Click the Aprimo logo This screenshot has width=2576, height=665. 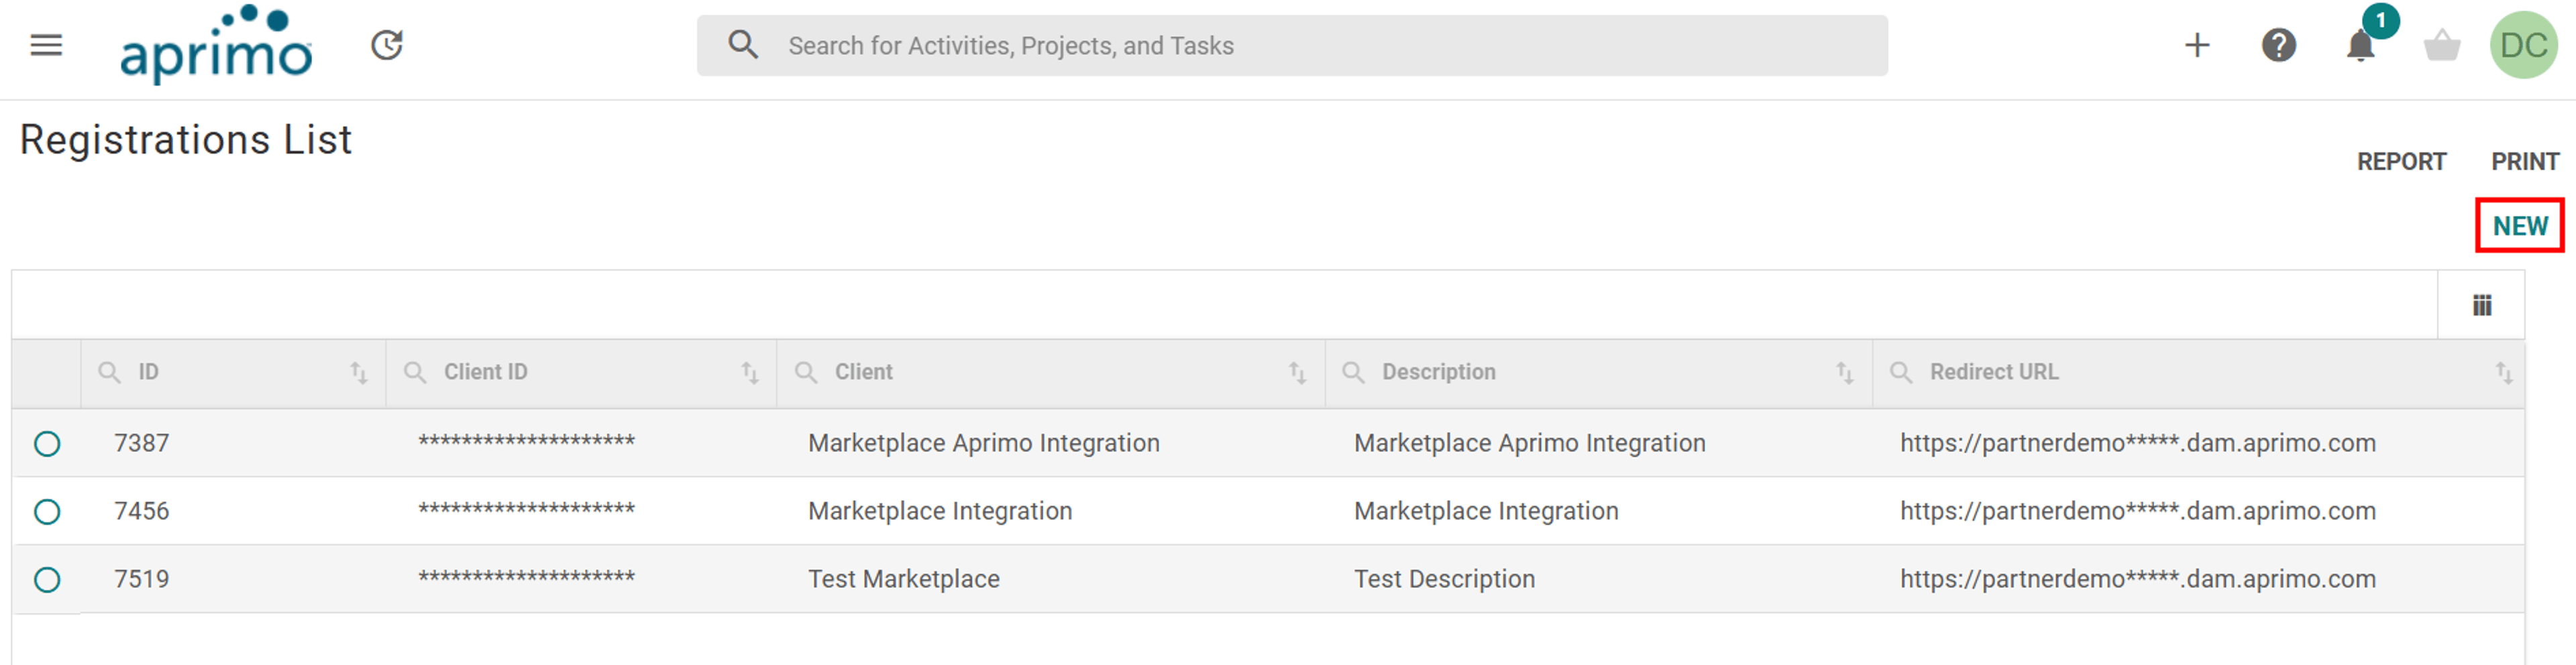pyautogui.click(x=216, y=44)
